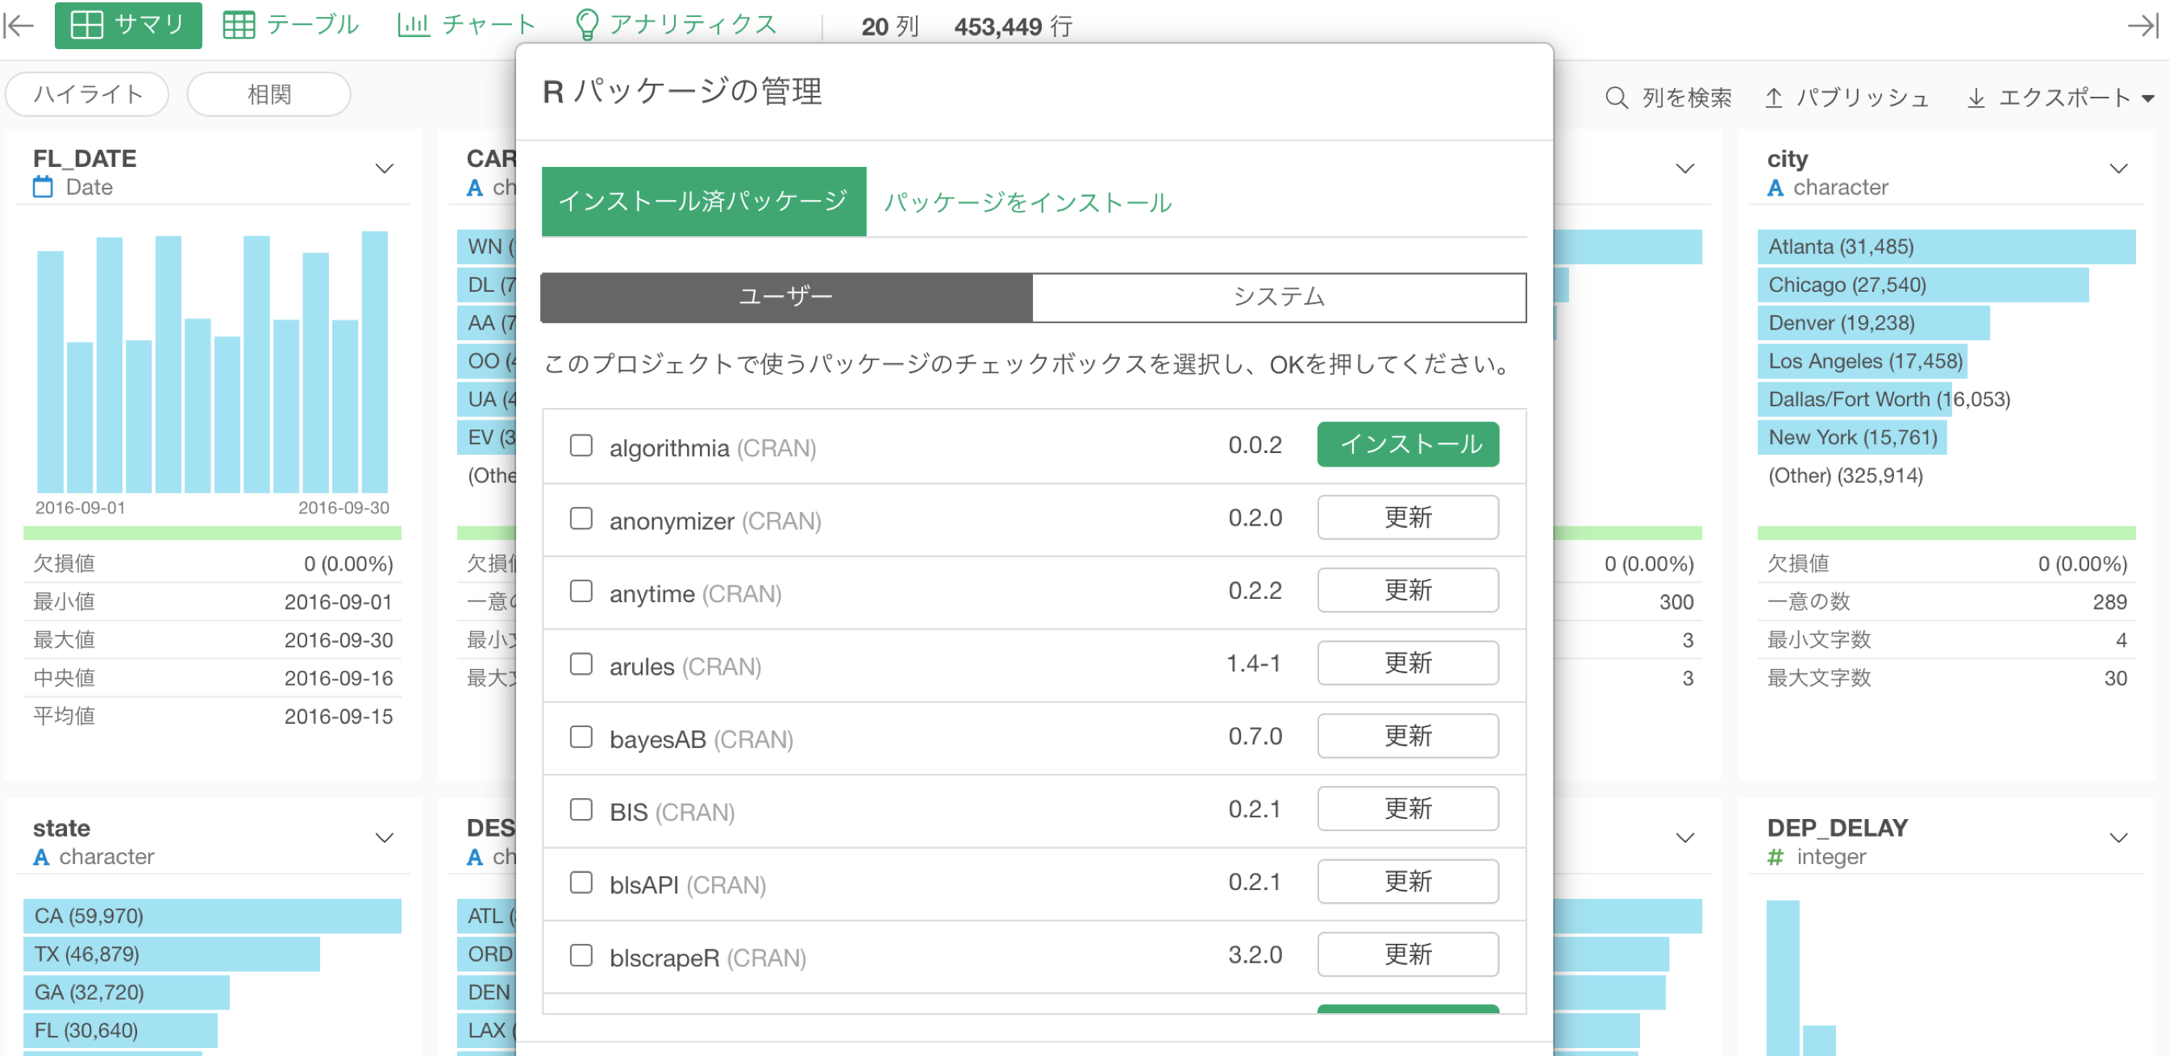Click the Publish (パブリッシュ) upload icon
Viewport: 2169px width, 1056px height.
pyautogui.click(x=1773, y=98)
